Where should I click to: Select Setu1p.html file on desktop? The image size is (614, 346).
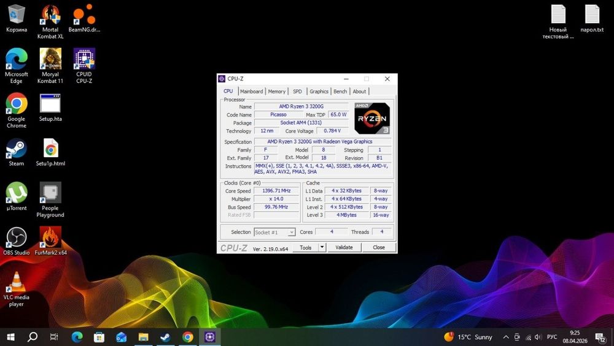[50, 152]
